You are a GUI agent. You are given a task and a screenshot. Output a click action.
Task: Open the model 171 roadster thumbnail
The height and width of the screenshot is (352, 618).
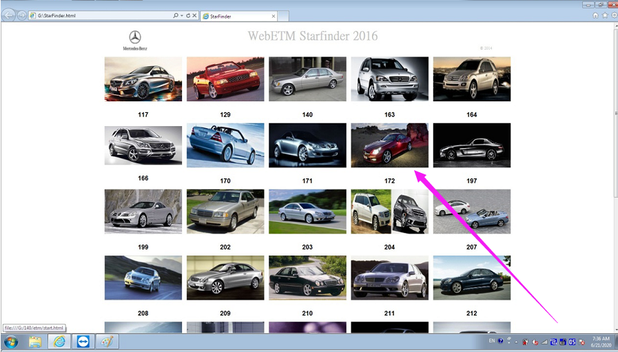pos(307,145)
